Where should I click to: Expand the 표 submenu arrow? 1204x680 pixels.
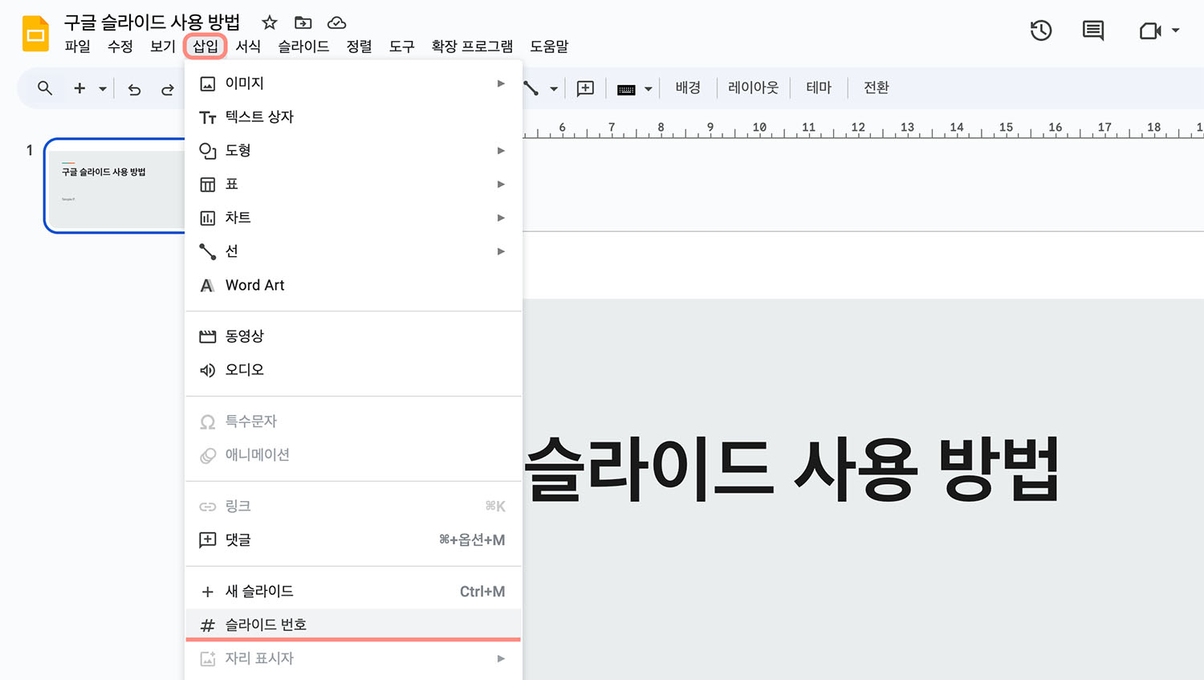pos(501,185)
